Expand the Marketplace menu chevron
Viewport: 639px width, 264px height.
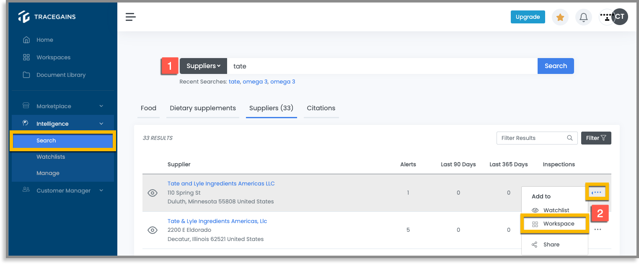pyautogui.click(x=101, y=106)
